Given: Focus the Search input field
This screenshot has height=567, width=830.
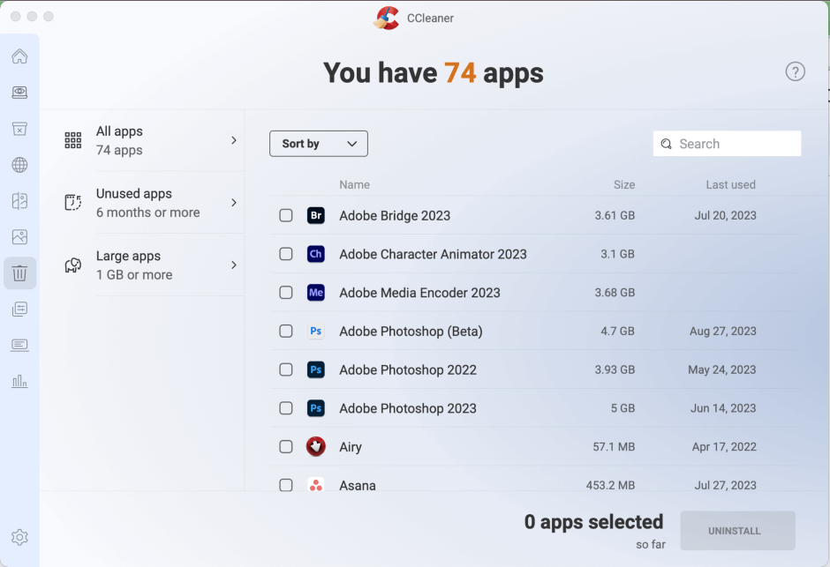Looking at the screenshot, I should (727, 144).
